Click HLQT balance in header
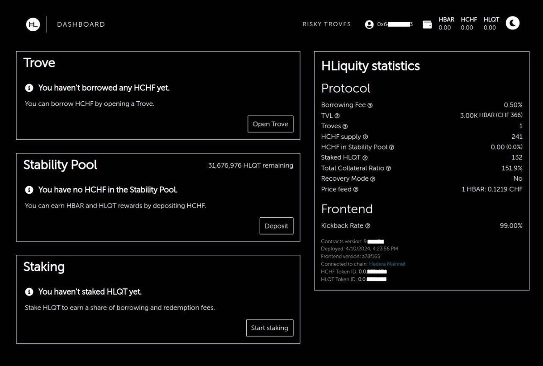Screen dimensions: 543x366 (x=491, y=23)
